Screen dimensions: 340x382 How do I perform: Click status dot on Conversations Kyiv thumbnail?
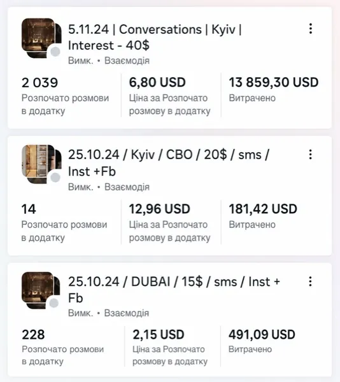click(55, 52)
